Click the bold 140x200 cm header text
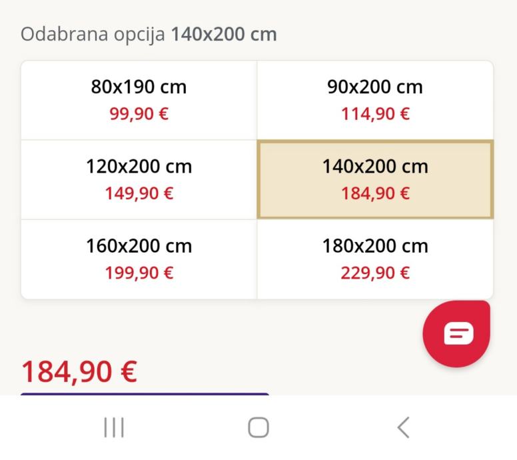This screenshot has width=517, height=460. 224,35
